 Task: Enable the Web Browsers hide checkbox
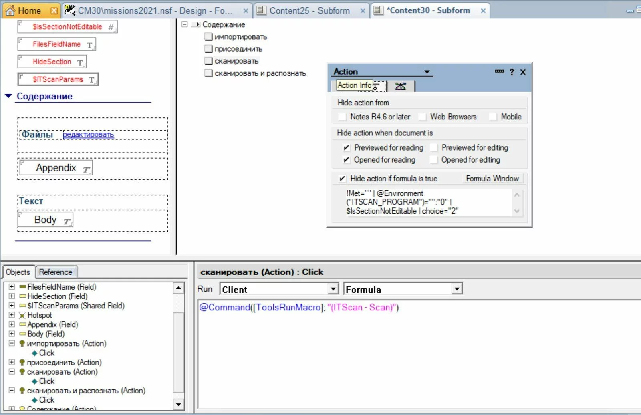(422, 117)
